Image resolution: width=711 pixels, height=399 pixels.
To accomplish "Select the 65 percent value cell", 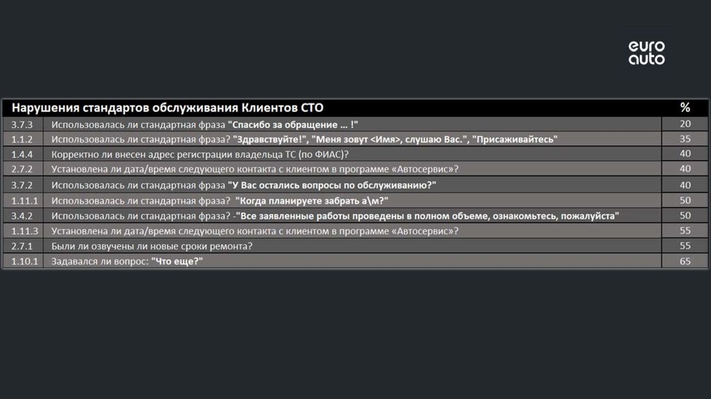I will click(x=685, y=261).
